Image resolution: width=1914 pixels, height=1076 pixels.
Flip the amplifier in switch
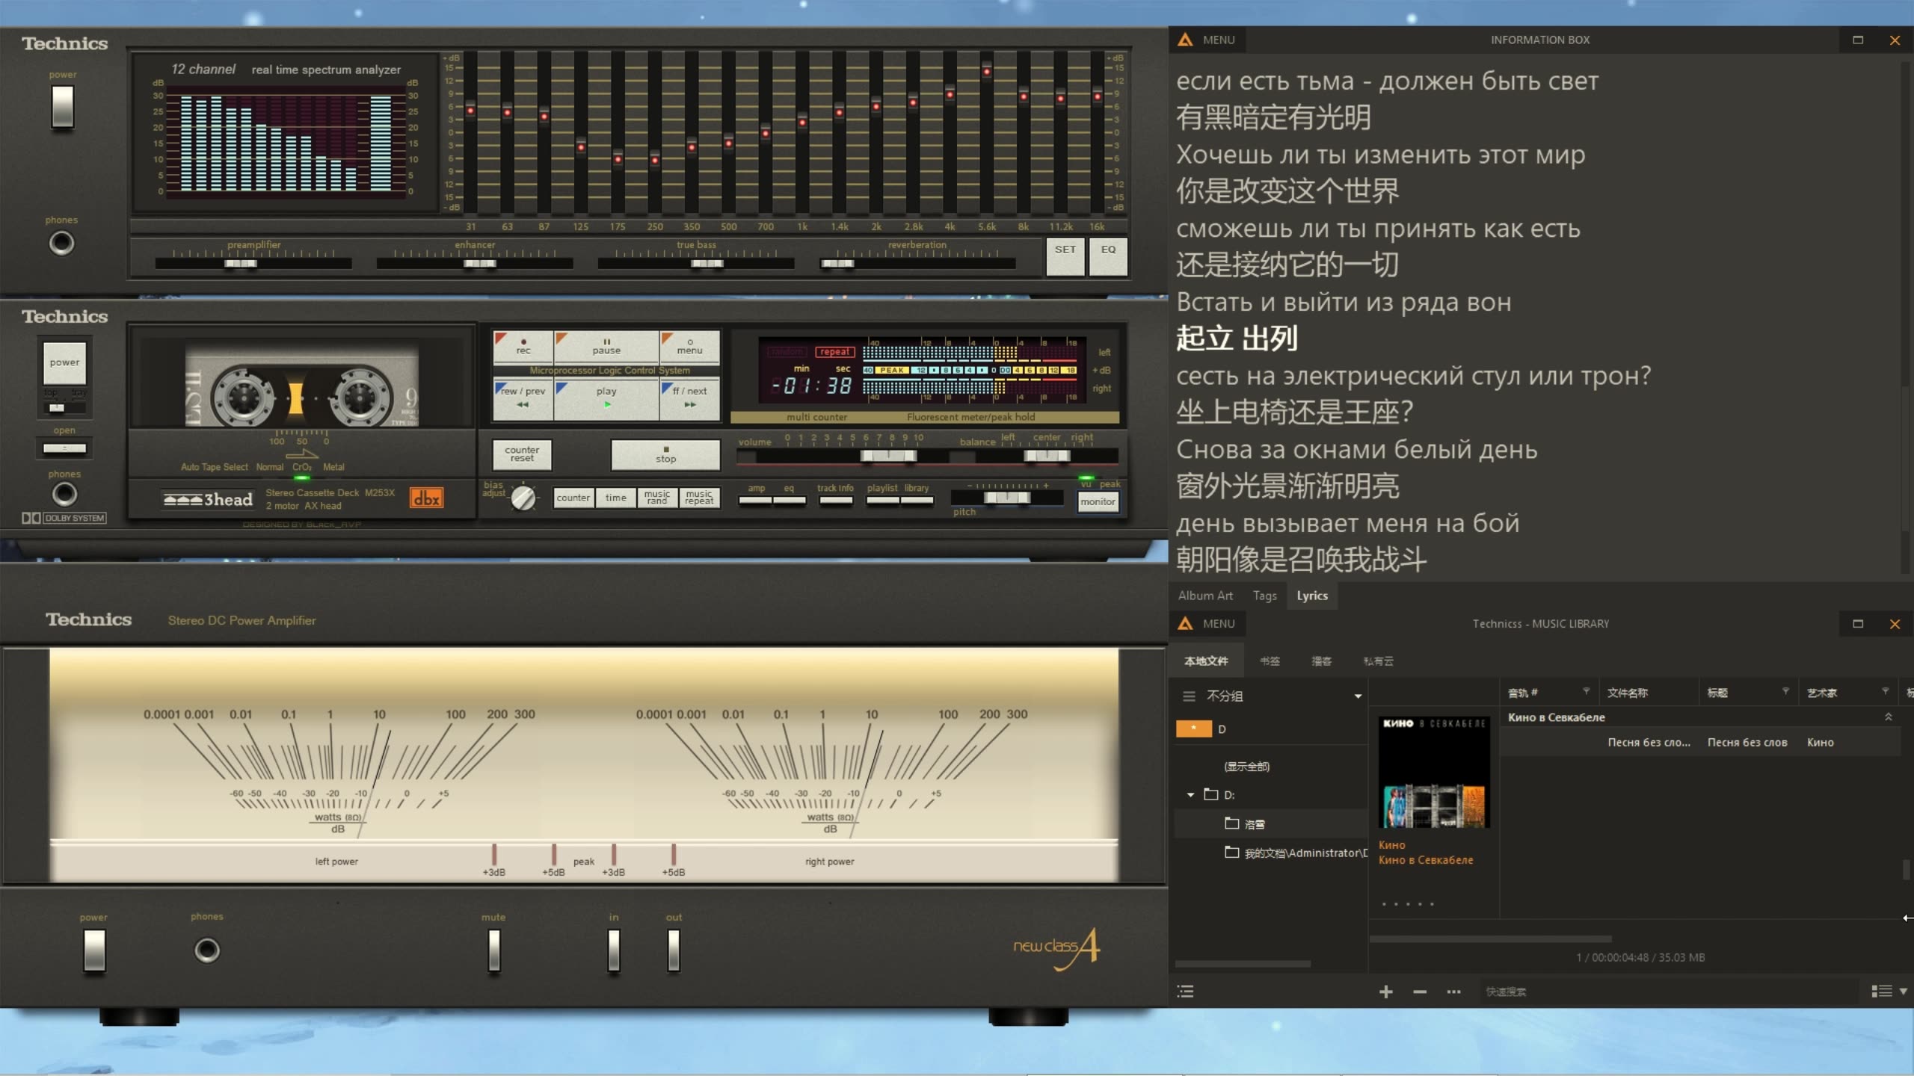point(614,950)
